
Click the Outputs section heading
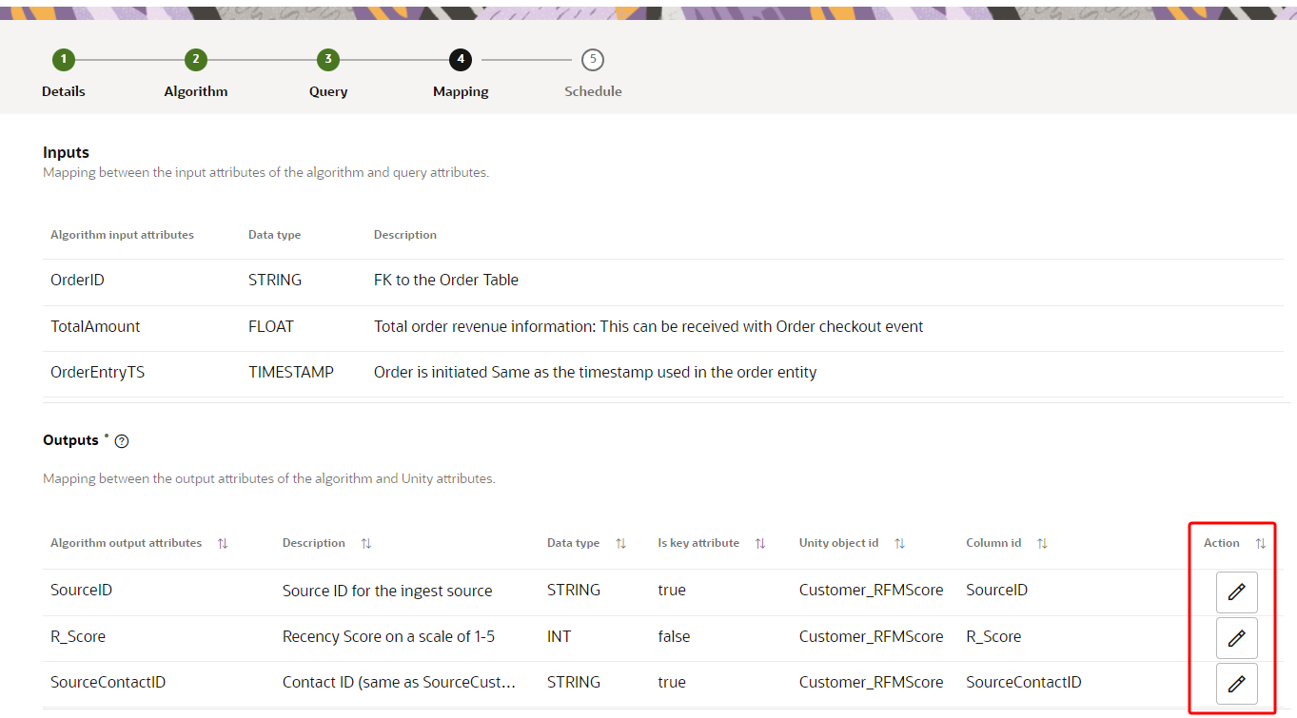(70, 440)
